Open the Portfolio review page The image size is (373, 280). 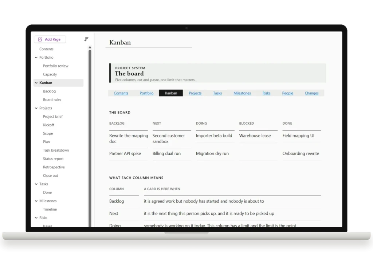click(x=56, y=66)
